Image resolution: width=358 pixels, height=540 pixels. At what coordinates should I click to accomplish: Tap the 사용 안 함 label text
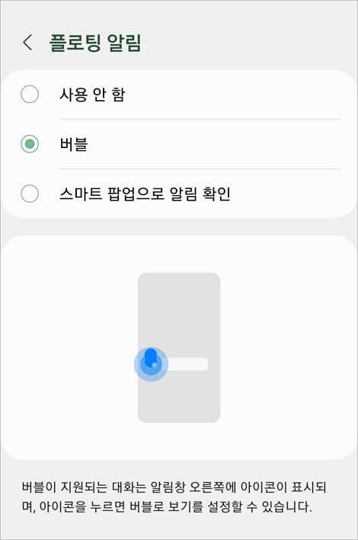click(x=92, y=95)
